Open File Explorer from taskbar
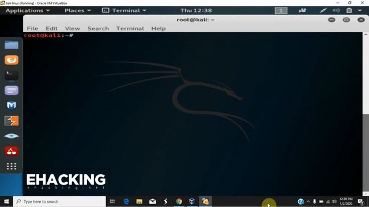 pyautogui.click(x=140, y=202)
